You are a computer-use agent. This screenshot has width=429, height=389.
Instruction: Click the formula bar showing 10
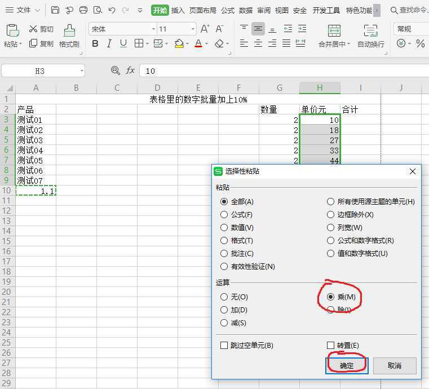(x=284, y=71)
